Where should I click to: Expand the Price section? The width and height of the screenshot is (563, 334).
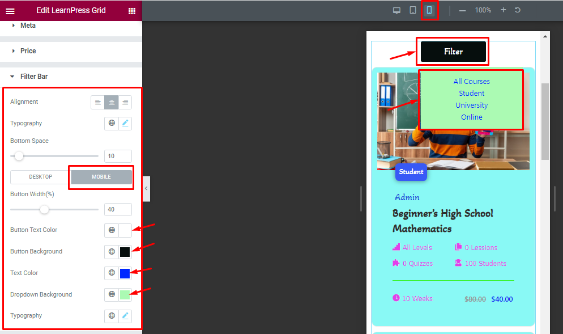(71, 51)
